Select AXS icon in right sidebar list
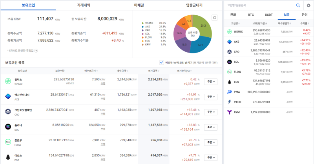The height and width of the screenshot is (164, 314). [x=230, y=42]
